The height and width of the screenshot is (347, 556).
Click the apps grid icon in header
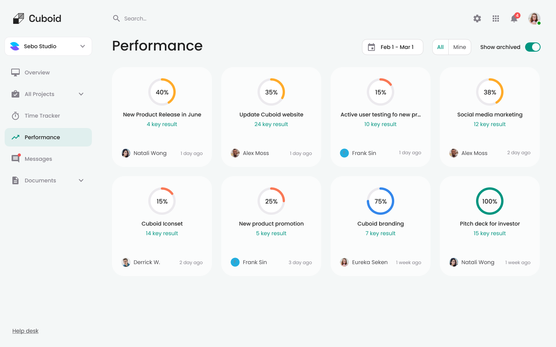pyautogui.click(x=495, y=18)
